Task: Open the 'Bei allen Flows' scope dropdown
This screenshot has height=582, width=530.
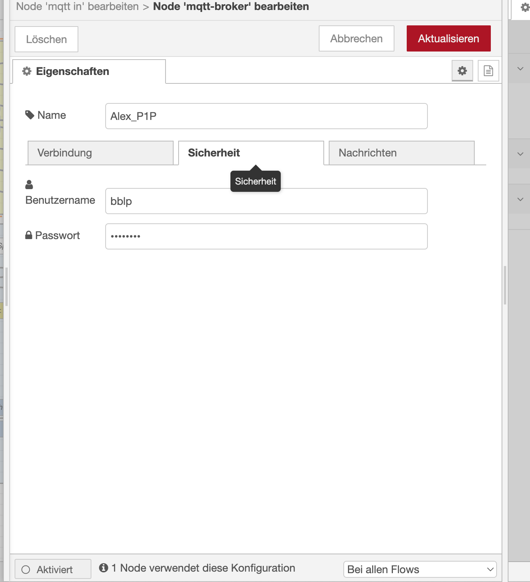Action: coord(420,569)
